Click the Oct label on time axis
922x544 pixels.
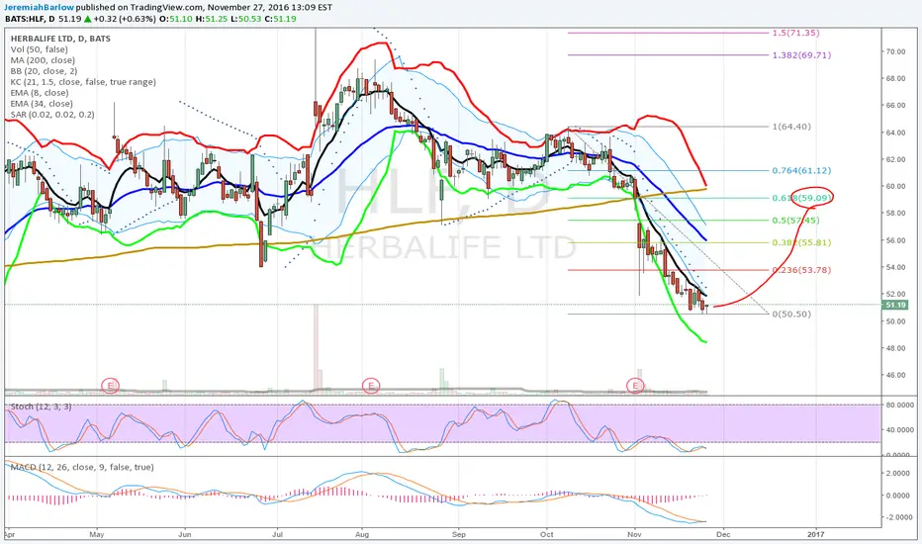[x=547, y=534]
